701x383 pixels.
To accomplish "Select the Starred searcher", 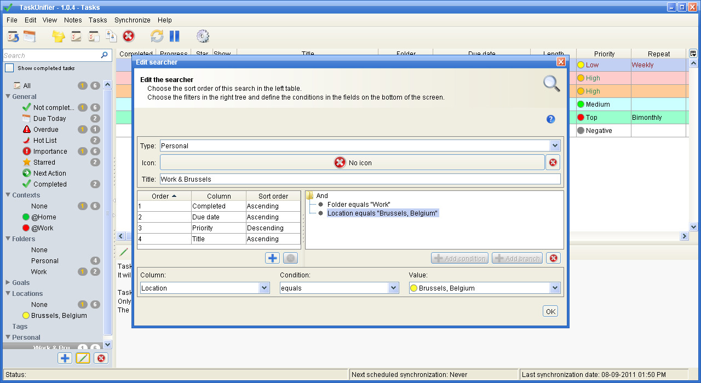I will coord(44,163).
